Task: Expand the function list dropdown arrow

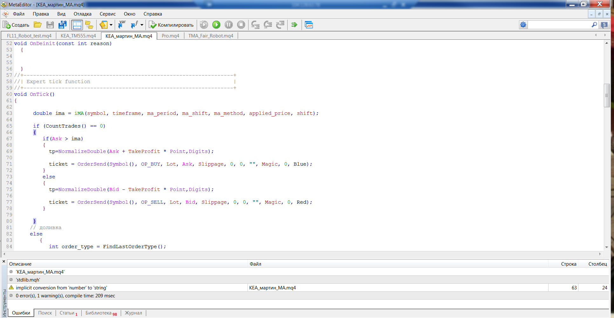Action: pos(142,25)
